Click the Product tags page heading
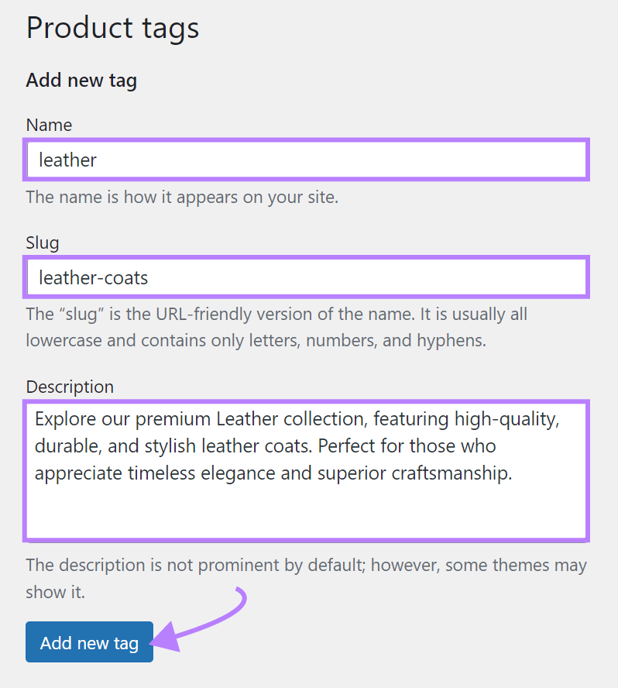The image size is (618, 688). pyautogui.click(x=112, y=28)
